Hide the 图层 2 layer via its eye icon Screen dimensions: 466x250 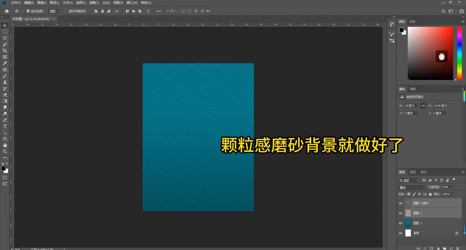point(400,213)
